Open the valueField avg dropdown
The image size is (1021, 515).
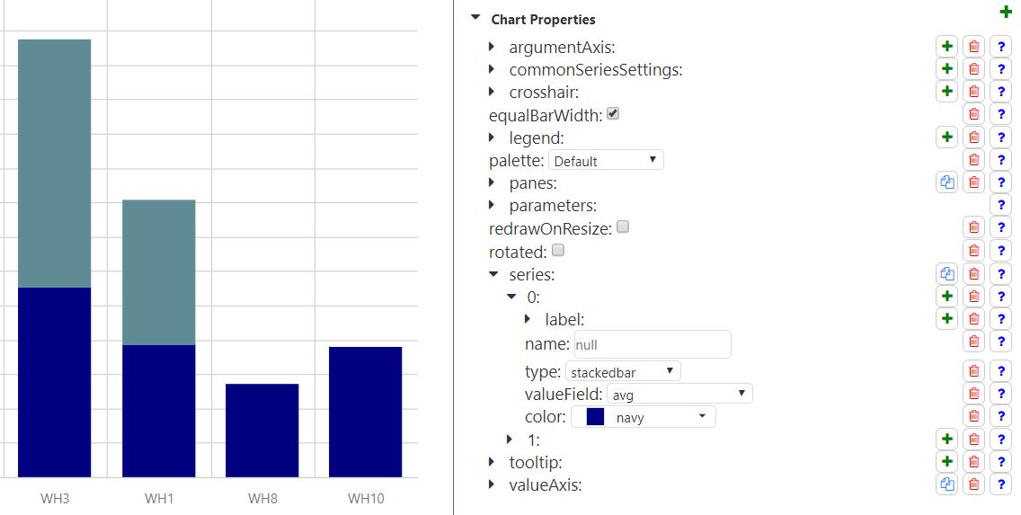pyautogui.click(x=679, y=394)
